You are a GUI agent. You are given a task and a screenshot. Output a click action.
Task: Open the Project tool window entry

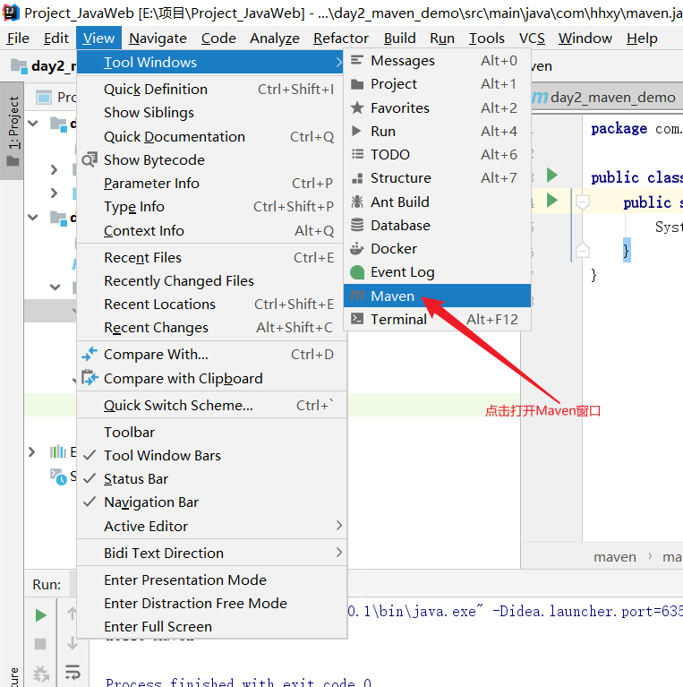[437, 83]
